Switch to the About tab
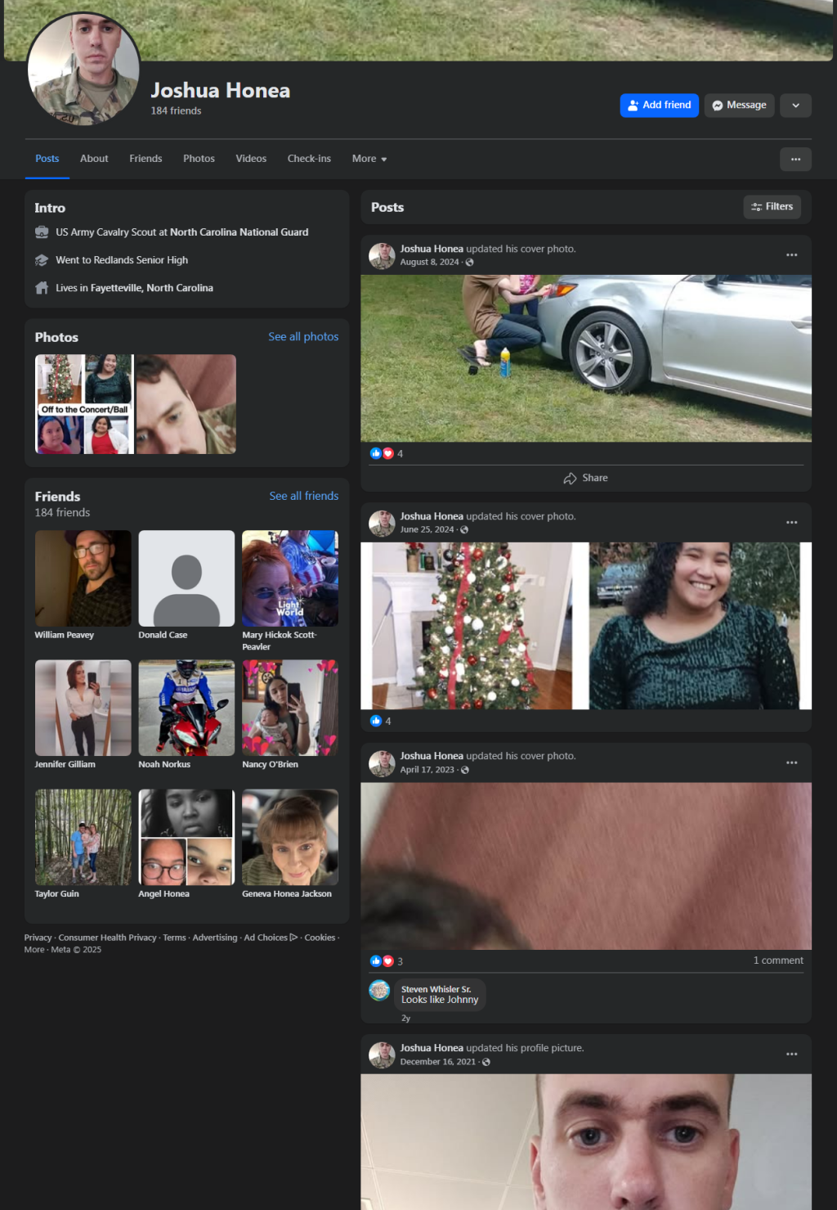837x1210 pixels. pos(94,159)
